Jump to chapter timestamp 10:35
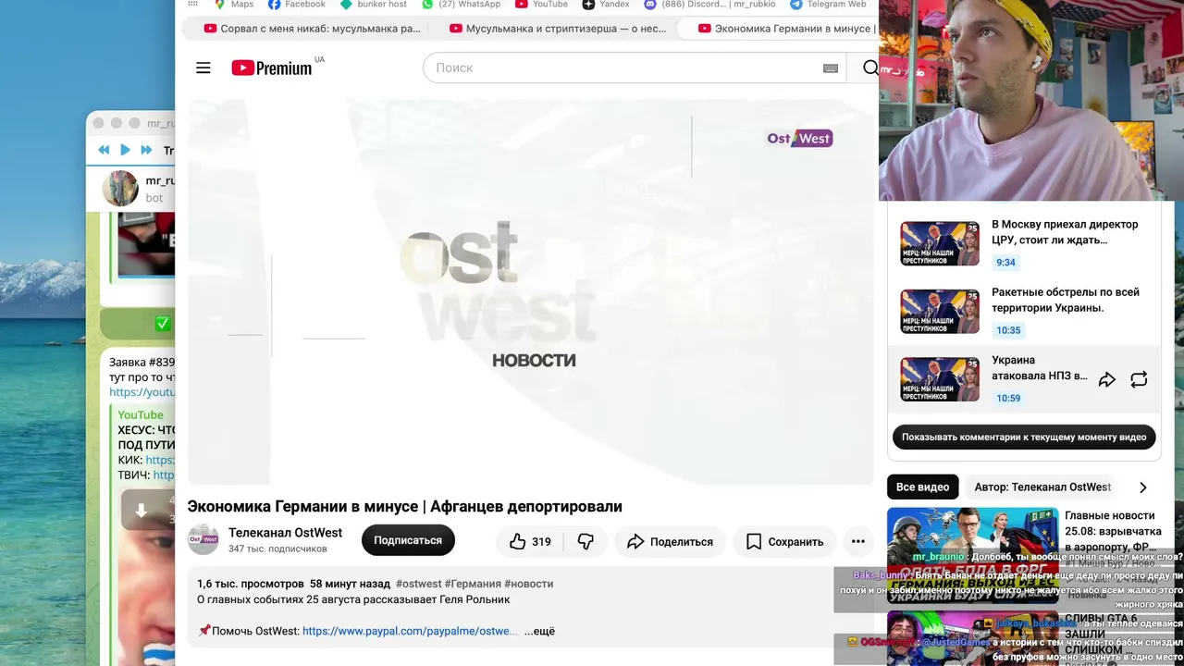Screen dimensions: 1184x666 click(1008, 330)
